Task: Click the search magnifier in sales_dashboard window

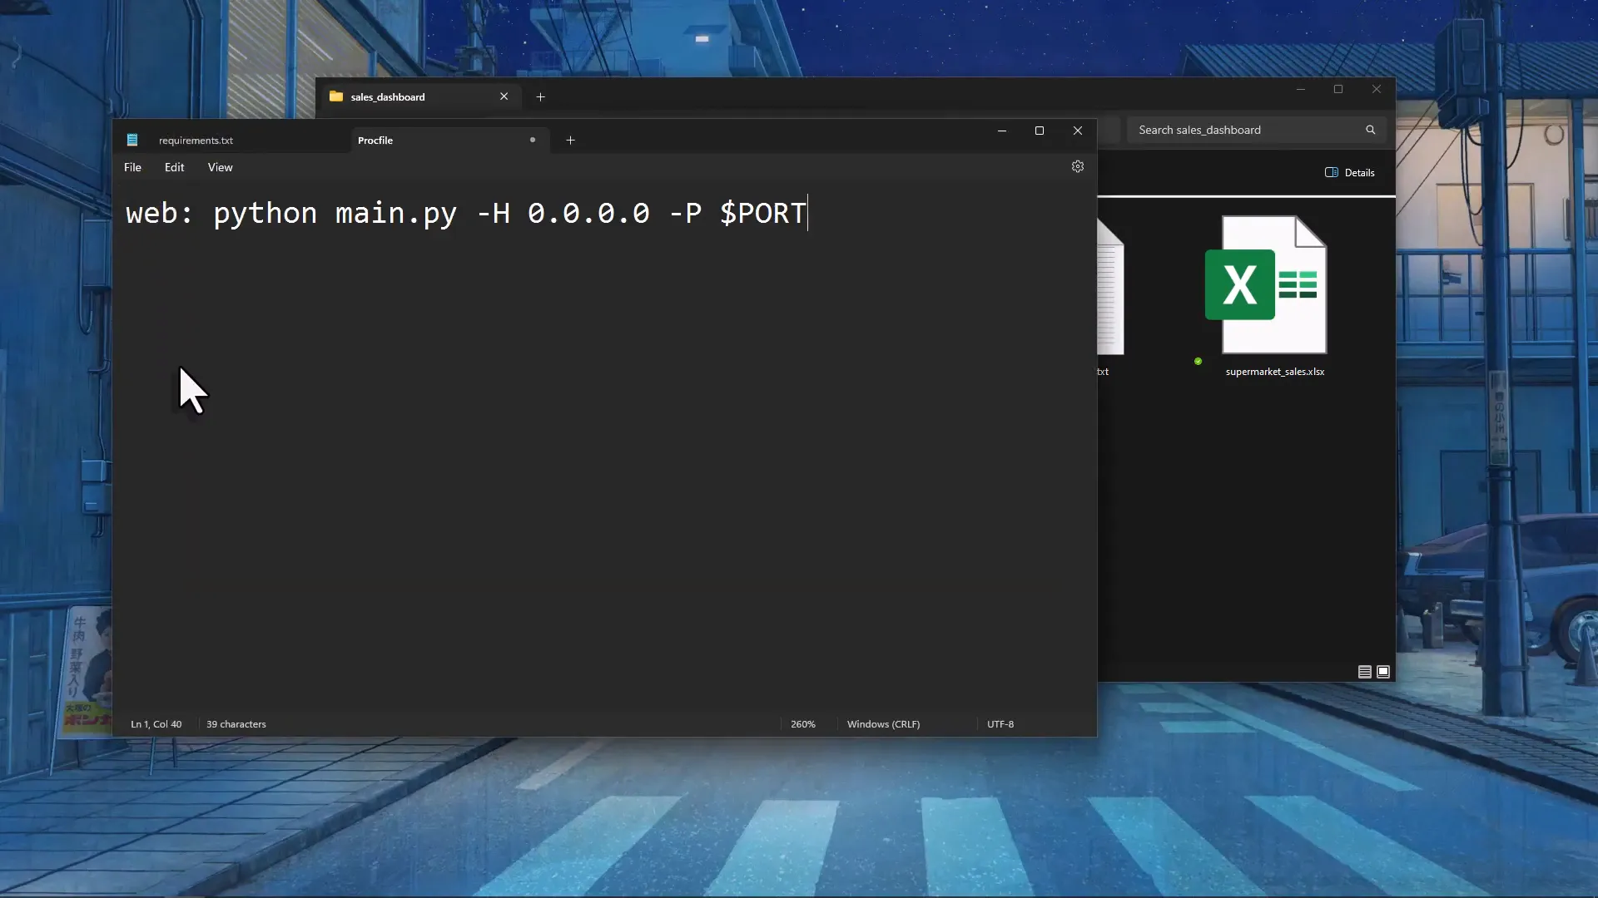Action: (1370, 130)
